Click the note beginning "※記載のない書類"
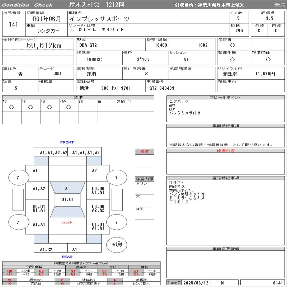Image resolution: width=287 pixels, height=287 pixels. coord(221,145)
